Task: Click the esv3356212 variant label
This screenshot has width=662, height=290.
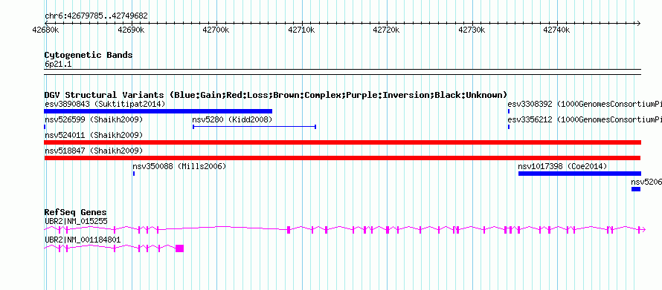Action: (585, 119)
